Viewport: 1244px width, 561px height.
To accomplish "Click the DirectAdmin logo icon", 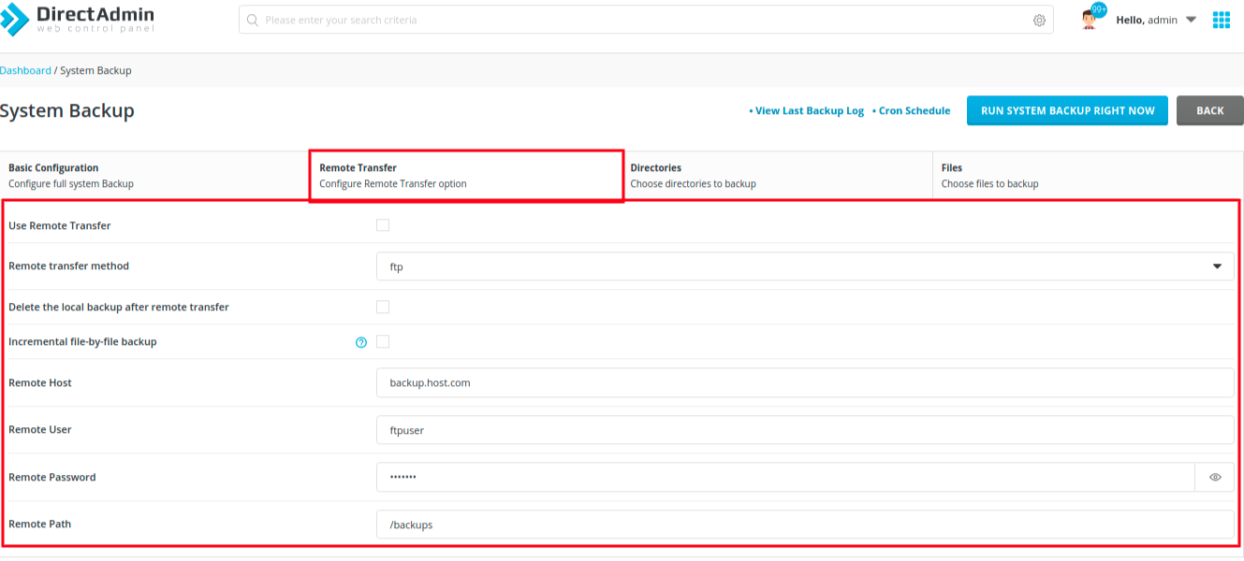I will tap(15, 20).
